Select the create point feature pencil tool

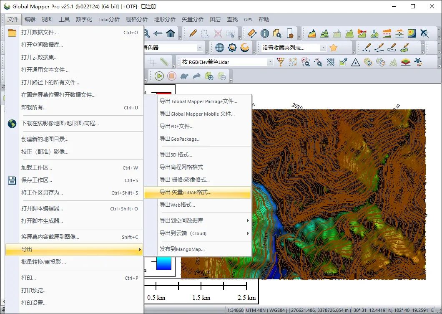367,48
